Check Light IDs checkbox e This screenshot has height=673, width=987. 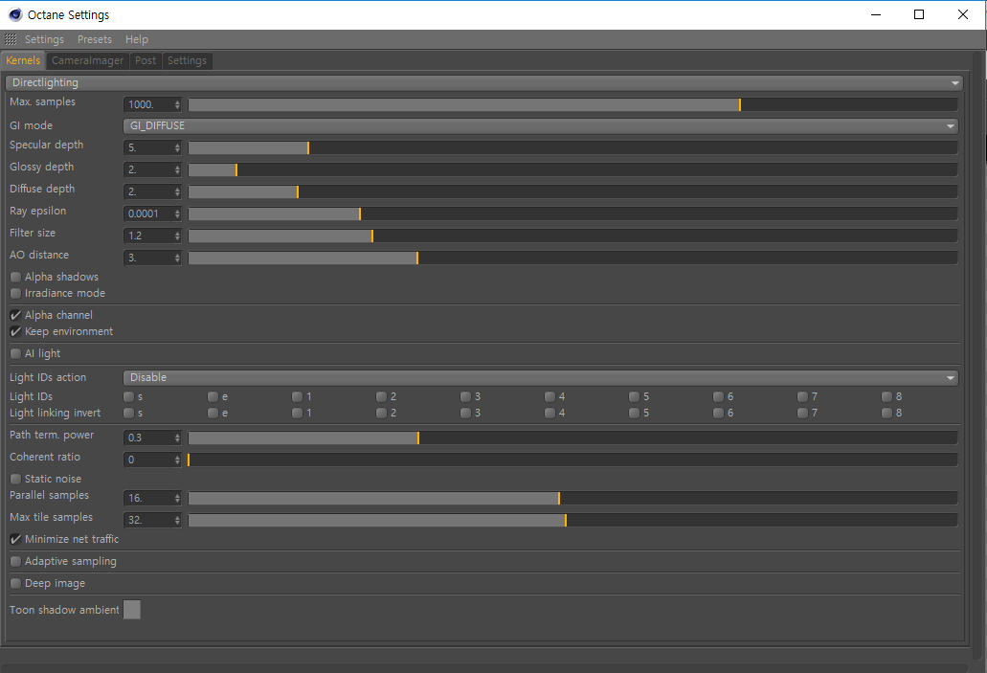tap(213, 396)
